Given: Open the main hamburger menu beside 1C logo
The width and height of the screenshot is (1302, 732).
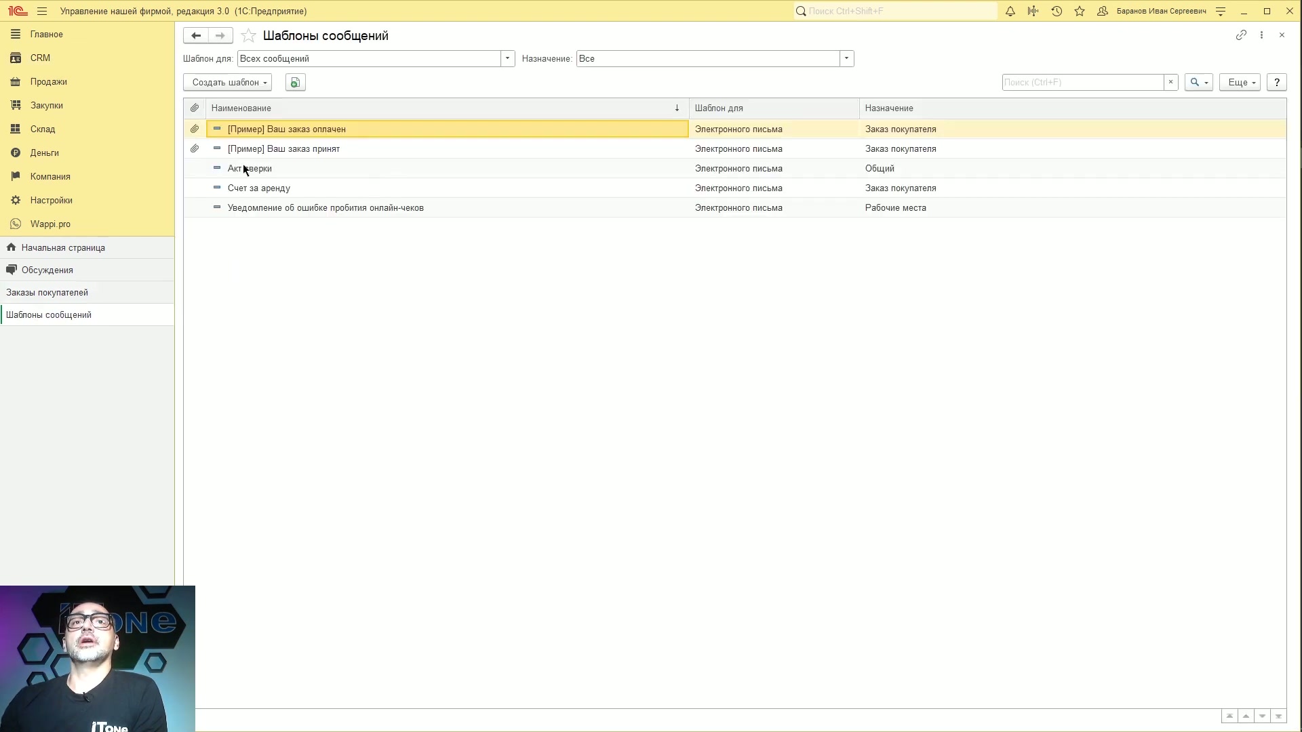Looking at the screenshot, I should [x=42, y=11].
